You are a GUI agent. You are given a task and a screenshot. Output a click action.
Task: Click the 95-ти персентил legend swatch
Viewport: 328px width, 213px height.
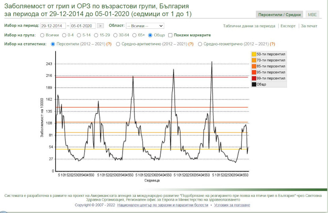click(x=254, y=73)
